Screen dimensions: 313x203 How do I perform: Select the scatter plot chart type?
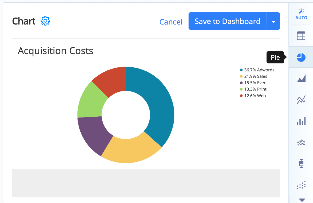coord(301,185)
